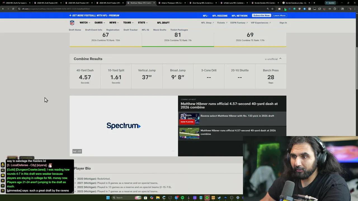Select Ravens select Matthew Hibner video thumbnail

[189, 119]
